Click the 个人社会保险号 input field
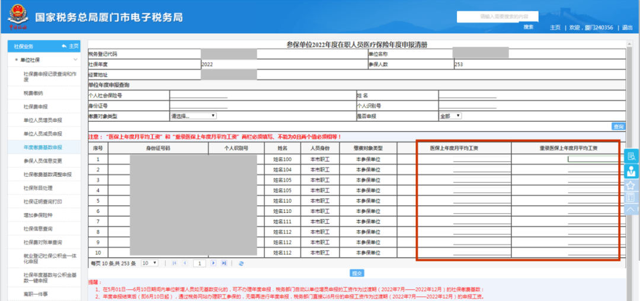Screen dimensions: 640x301 pyautogui.click(x=199, y=95)
